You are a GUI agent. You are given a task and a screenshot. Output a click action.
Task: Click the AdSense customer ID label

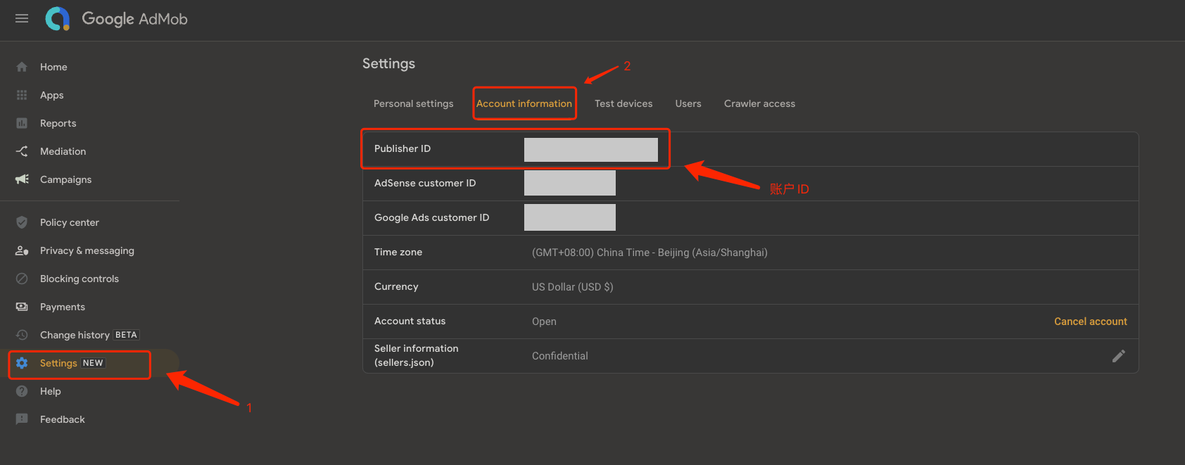click(425, 183)
